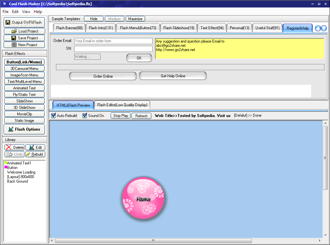Set templates panel to Medium
Viewport: 330px width, 245px height.
pos(115,19)
